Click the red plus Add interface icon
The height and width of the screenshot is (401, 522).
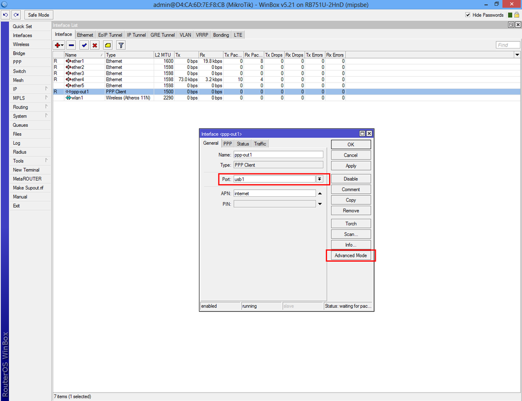click(58, 45)
